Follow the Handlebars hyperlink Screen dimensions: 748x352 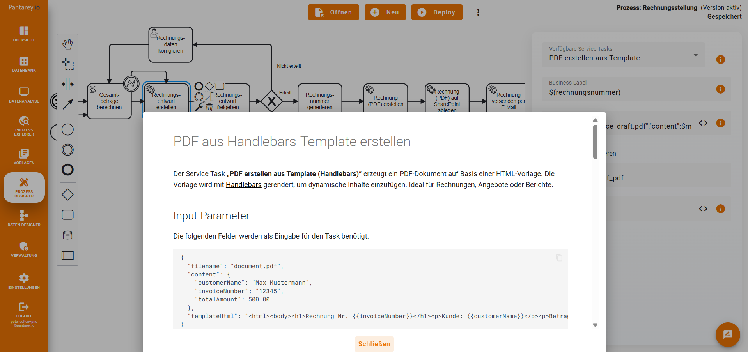(243, 185)
